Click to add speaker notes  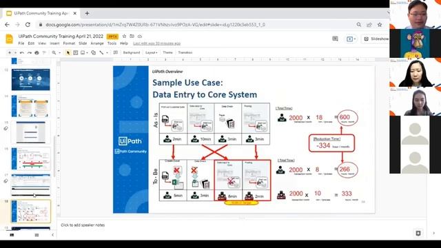pos(83,225)
